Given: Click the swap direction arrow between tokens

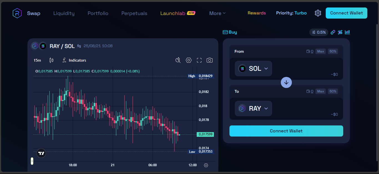Looking at the screenshot, I should 286,82.
